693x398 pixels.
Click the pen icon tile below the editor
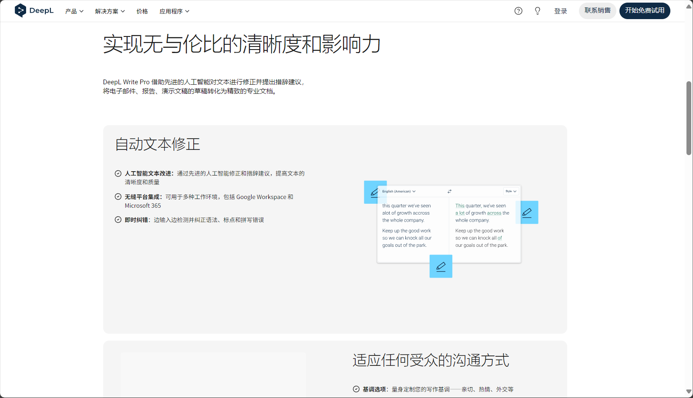pos(441,266)
